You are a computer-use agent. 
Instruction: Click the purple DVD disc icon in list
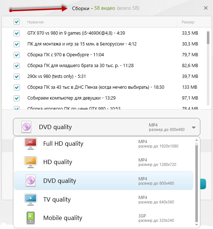31,181
